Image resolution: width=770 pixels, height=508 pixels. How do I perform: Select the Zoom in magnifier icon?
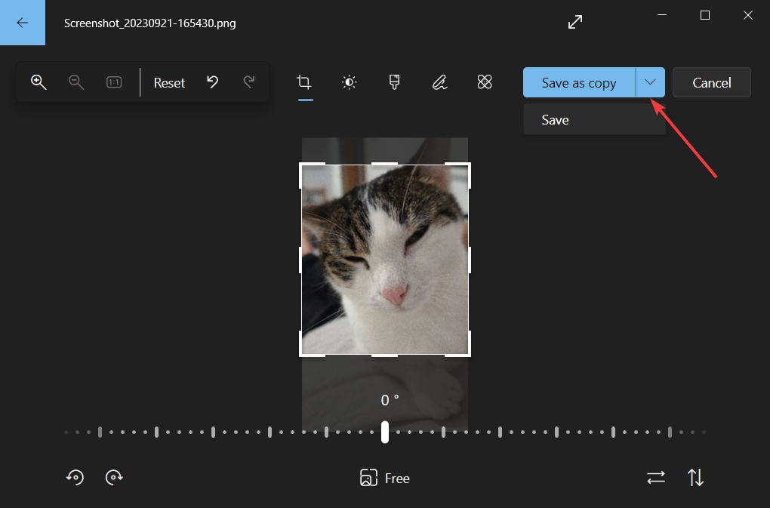coord(38,82)
